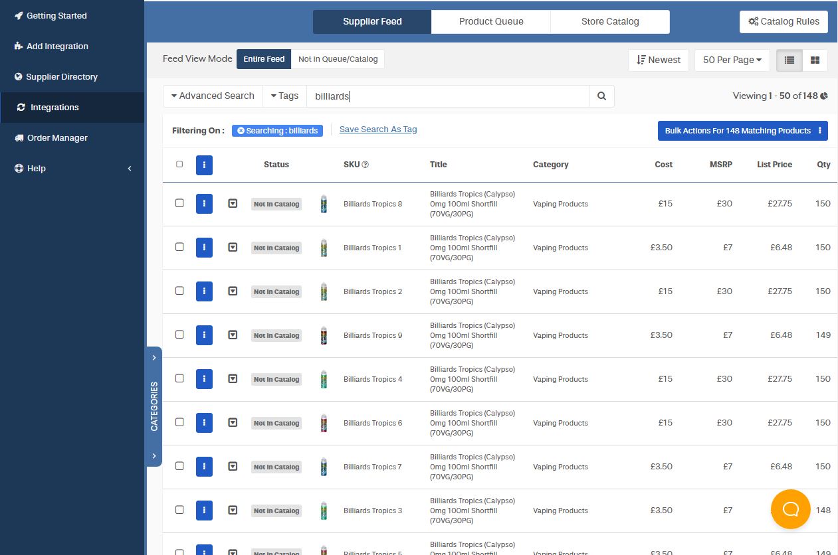Expand row details for Billiards Tropics 2
Viewport: 838px width, 555px height.
pyautogui.click(x=233, y=291)
